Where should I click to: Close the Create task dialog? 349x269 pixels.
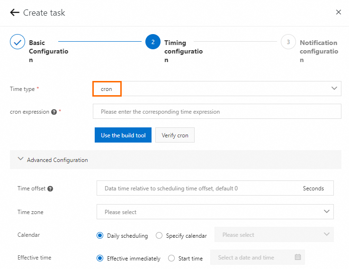point(338,12)
